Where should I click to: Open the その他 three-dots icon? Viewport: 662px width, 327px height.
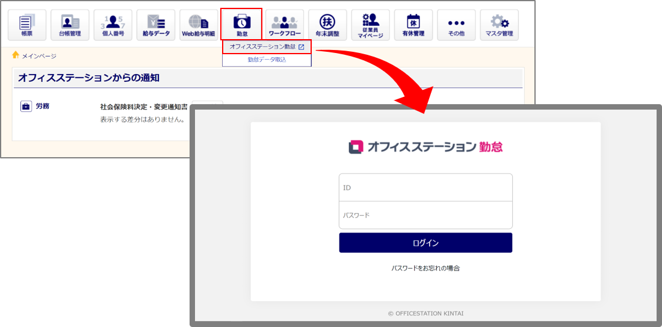(x=456, y=25)
